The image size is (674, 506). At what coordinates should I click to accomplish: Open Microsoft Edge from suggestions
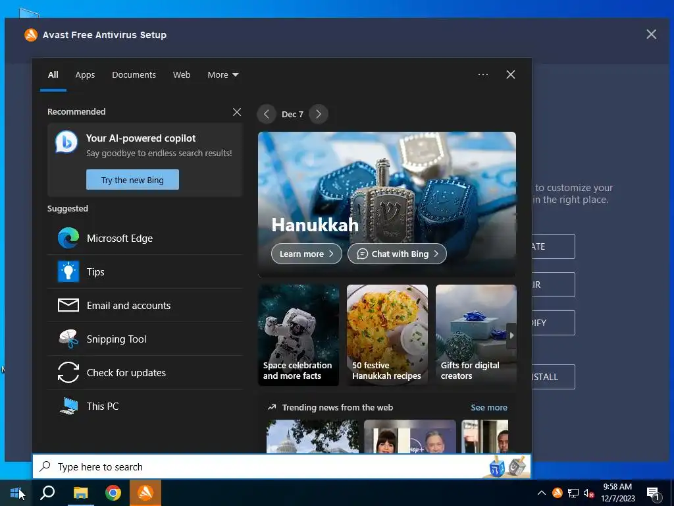[x=145, y=238]
